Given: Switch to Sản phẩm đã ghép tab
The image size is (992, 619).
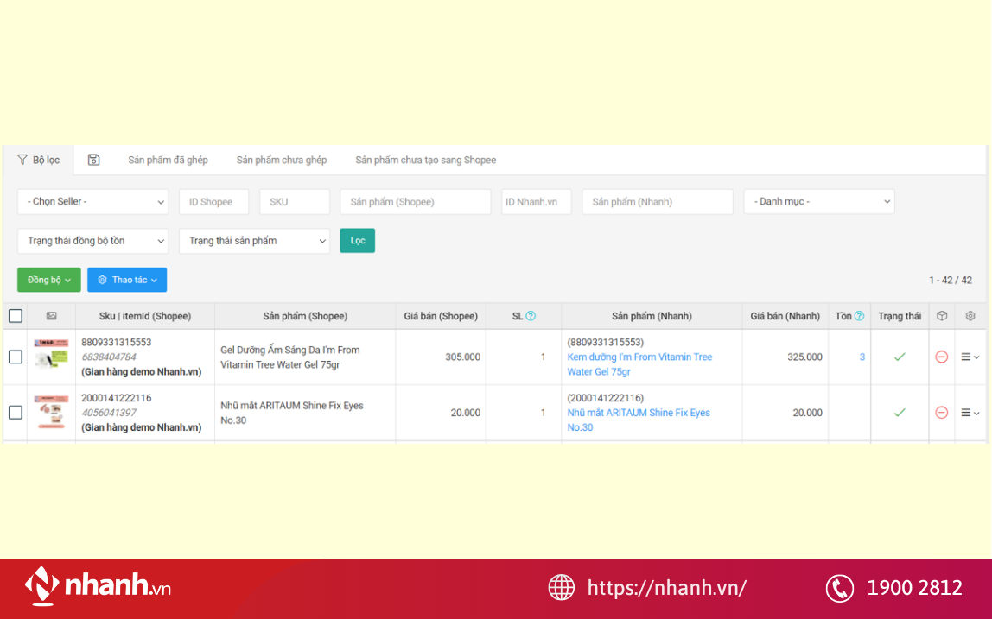Looking at the screenshot, I should click(x=168, y=160).
